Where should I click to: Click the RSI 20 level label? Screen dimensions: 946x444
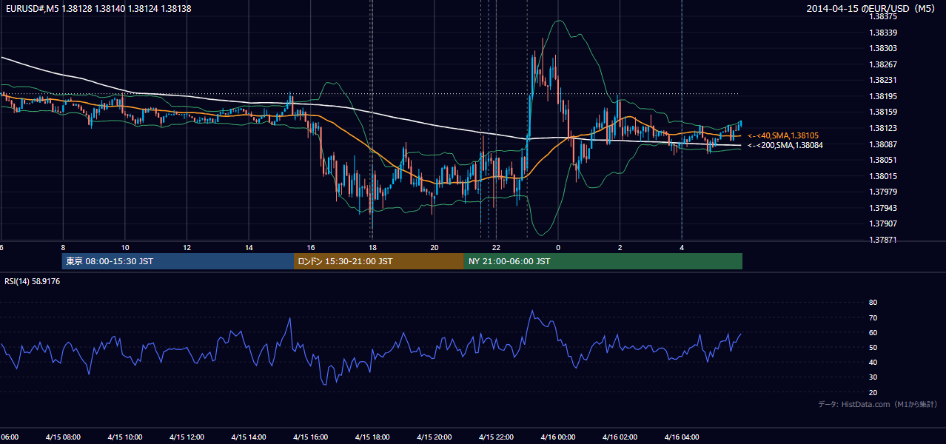click(x=873, y=392)
